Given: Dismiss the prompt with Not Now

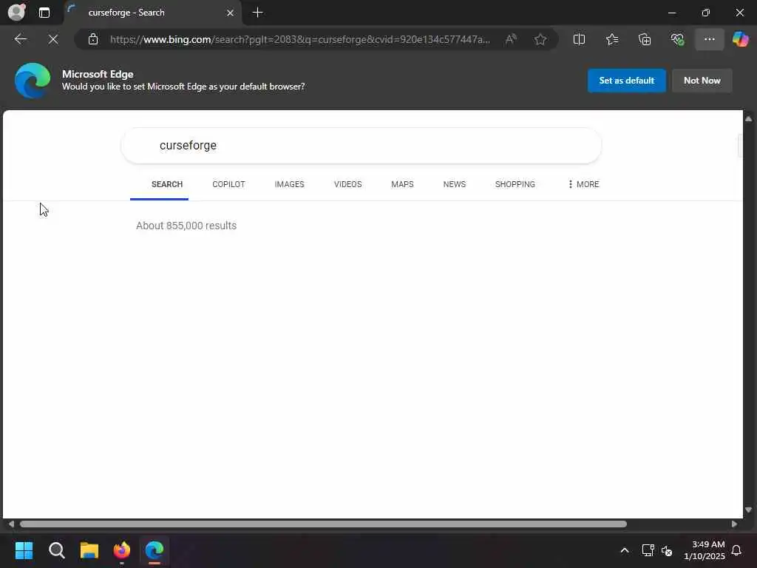Looking at the screenshot, I should (702, 81).
